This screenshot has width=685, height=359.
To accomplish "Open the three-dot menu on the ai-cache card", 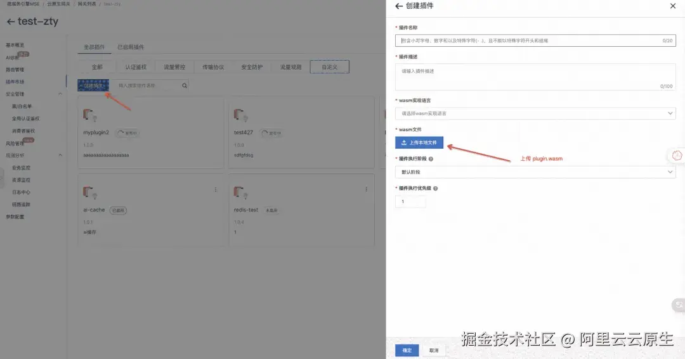I will coord(216,190).
